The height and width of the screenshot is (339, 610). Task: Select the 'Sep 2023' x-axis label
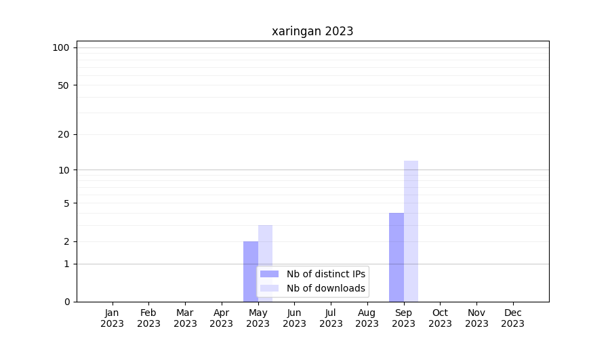tap(403, 318)
